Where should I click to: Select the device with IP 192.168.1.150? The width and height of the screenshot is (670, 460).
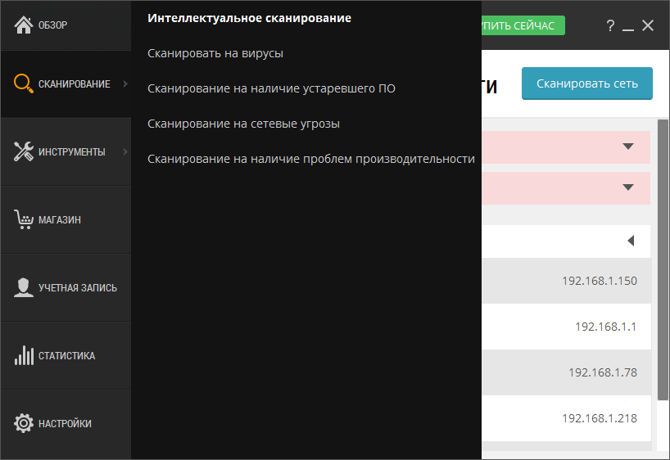coord(566,281)
